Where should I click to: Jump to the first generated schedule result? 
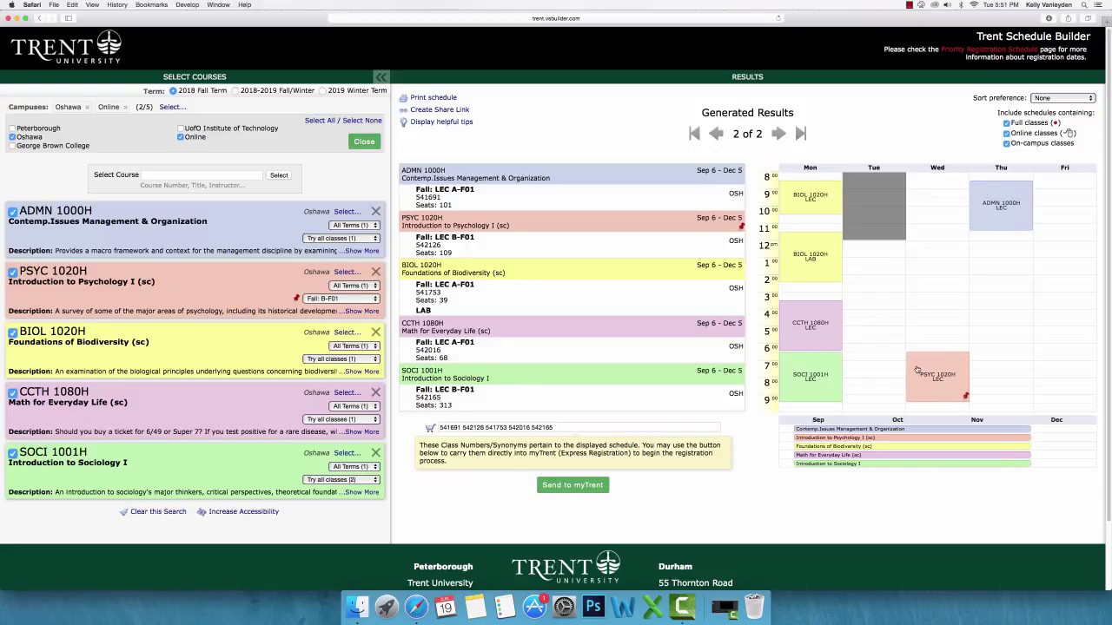coord(694,133)
